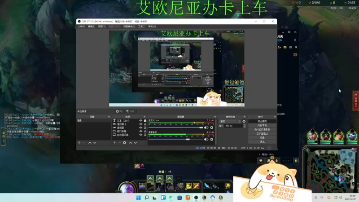Toggle visibility of Text (GDI+) source
359x202 pixels.
point(141,120)
